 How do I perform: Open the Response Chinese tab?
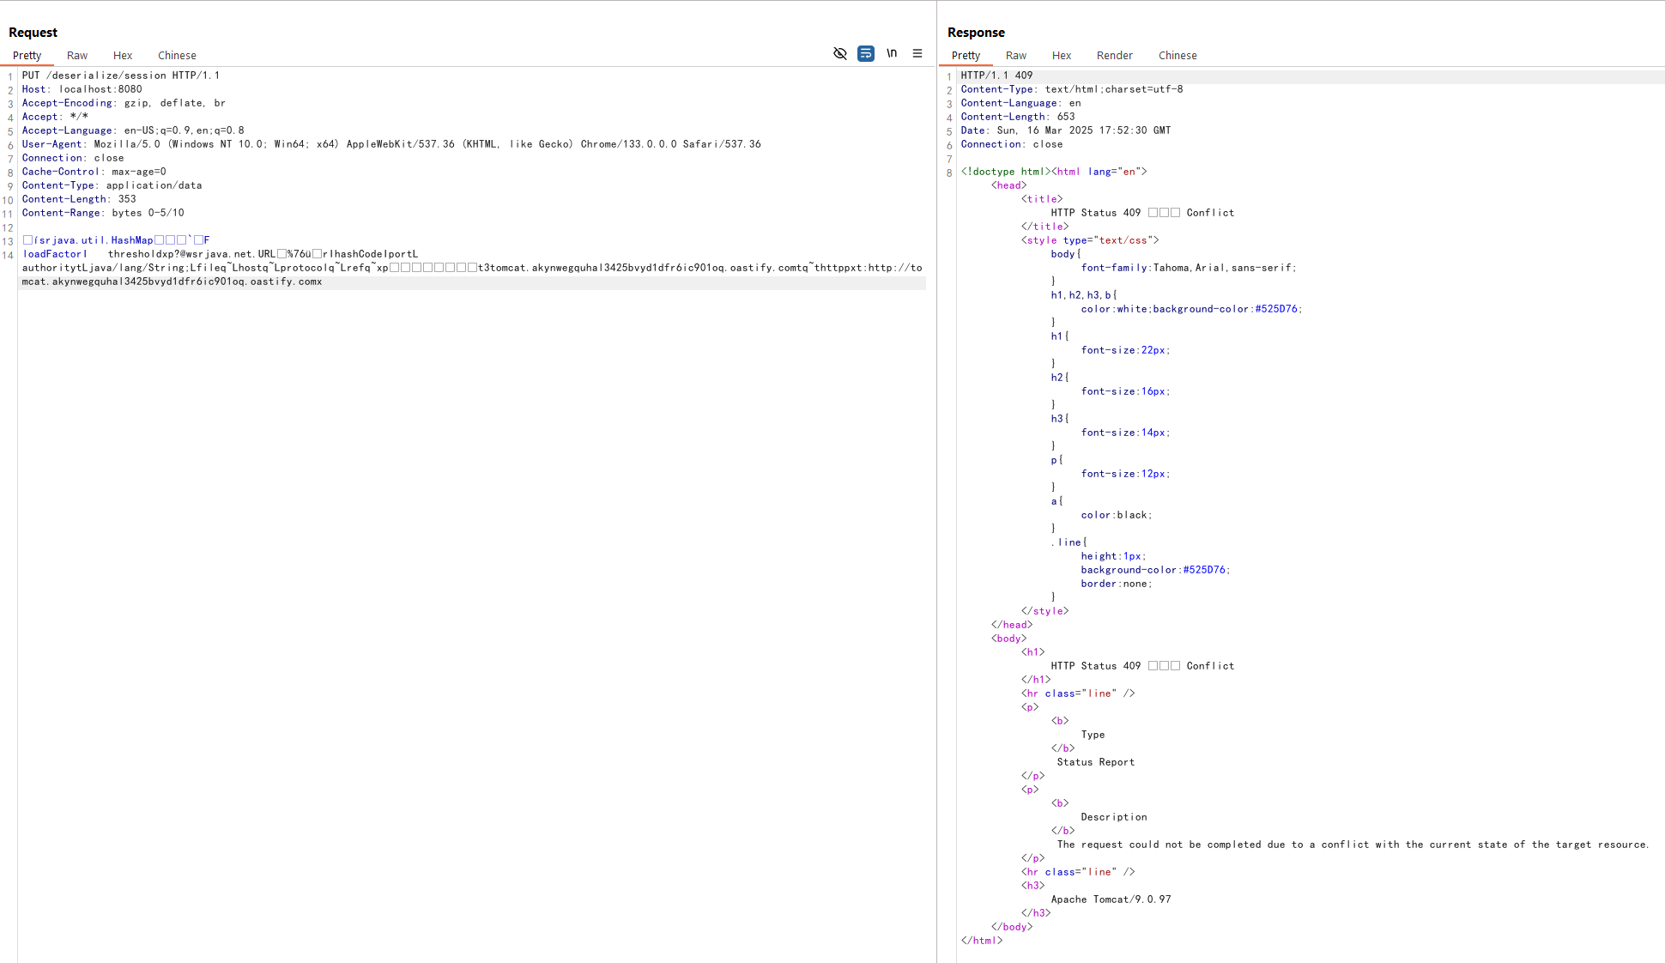click(x=1178, y=55)
